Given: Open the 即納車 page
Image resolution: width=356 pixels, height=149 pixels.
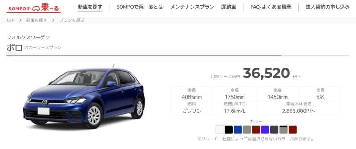Looking at the screenshot, I should [229, 7].
